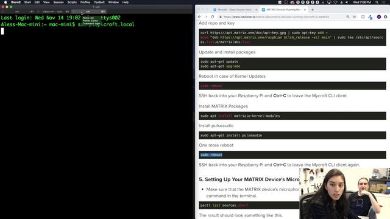This screenshot has height=219, width=390.
Task: Go back in the browser
Action: pyautogui.click(x=199, y=17)
